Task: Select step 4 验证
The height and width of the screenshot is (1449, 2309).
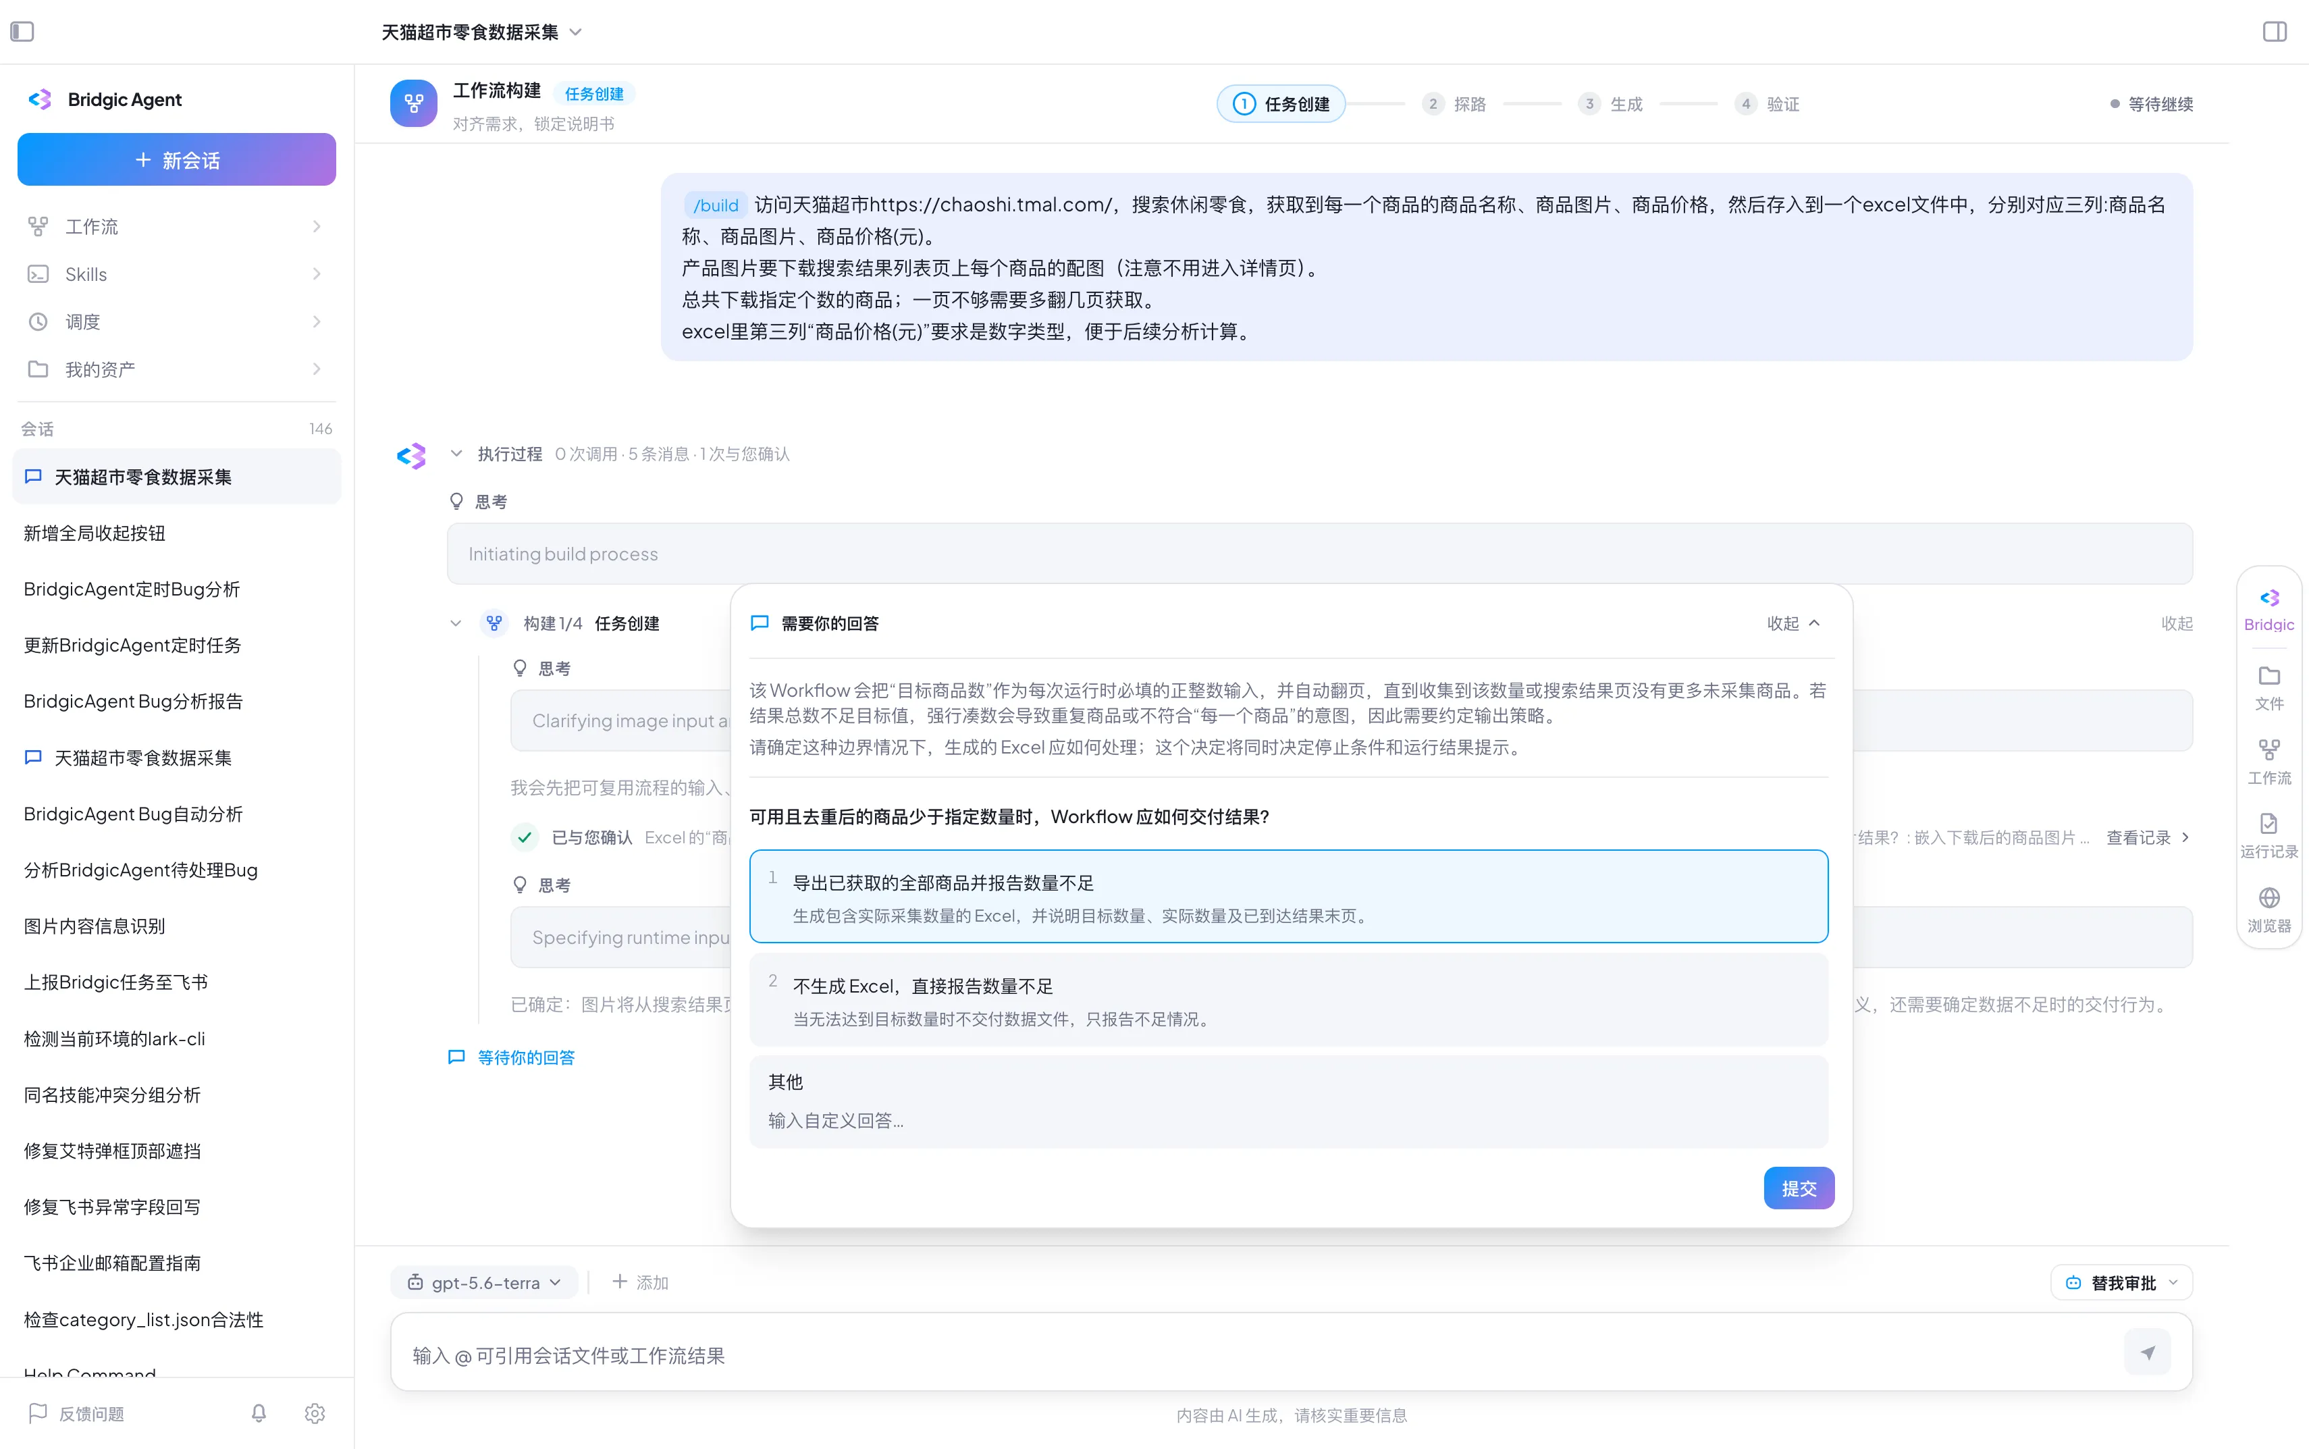Action: [1767, 103]
